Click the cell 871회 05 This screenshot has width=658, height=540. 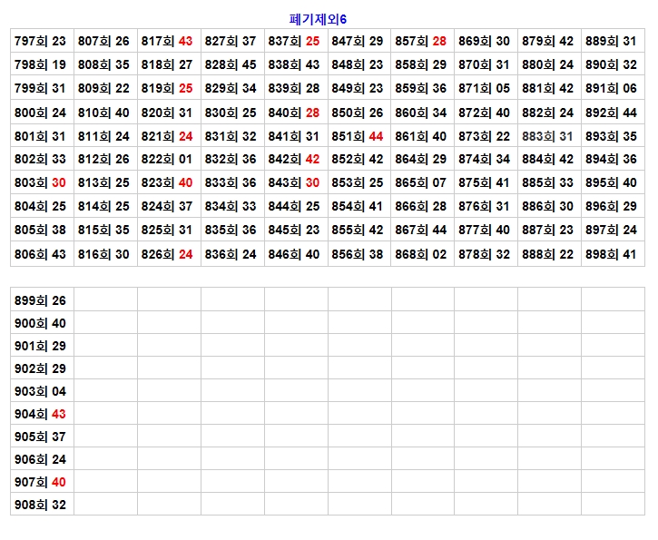pos(486,89)
